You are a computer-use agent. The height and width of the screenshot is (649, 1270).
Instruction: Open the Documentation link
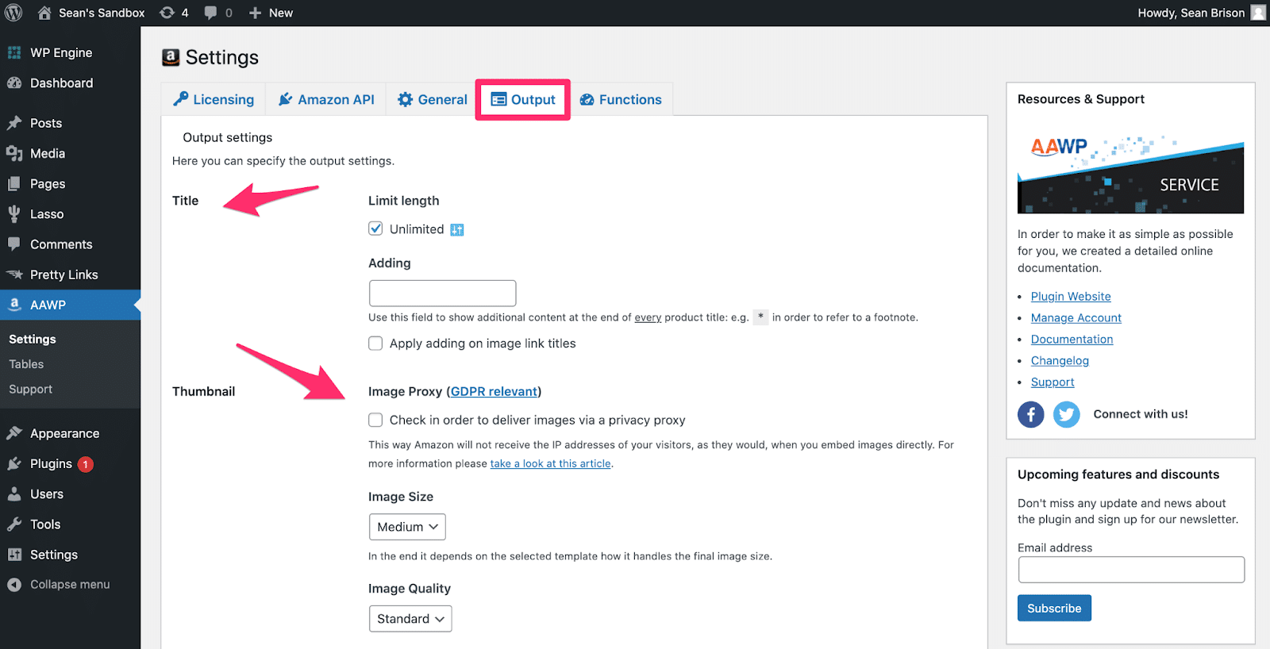coord(1072,339)
